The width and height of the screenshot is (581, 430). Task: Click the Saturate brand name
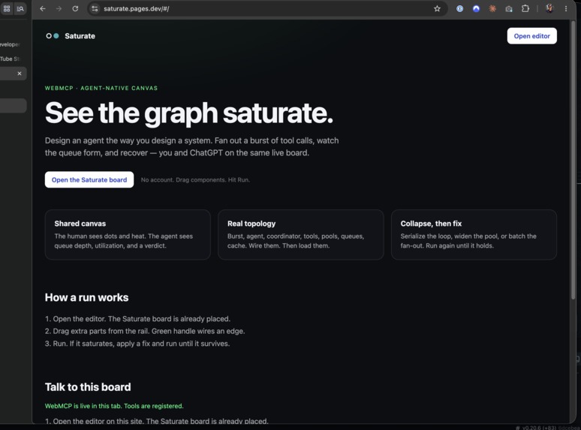pos(80,36)
